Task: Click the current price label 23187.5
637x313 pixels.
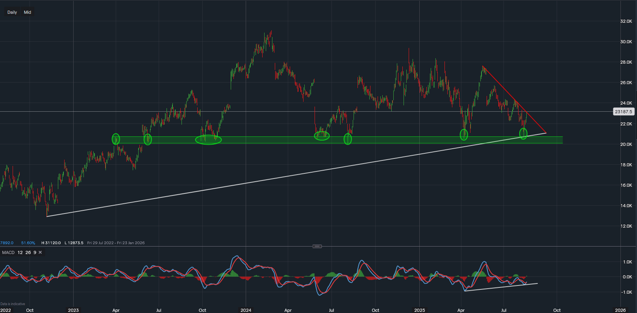Action: (x=623, y=112)
